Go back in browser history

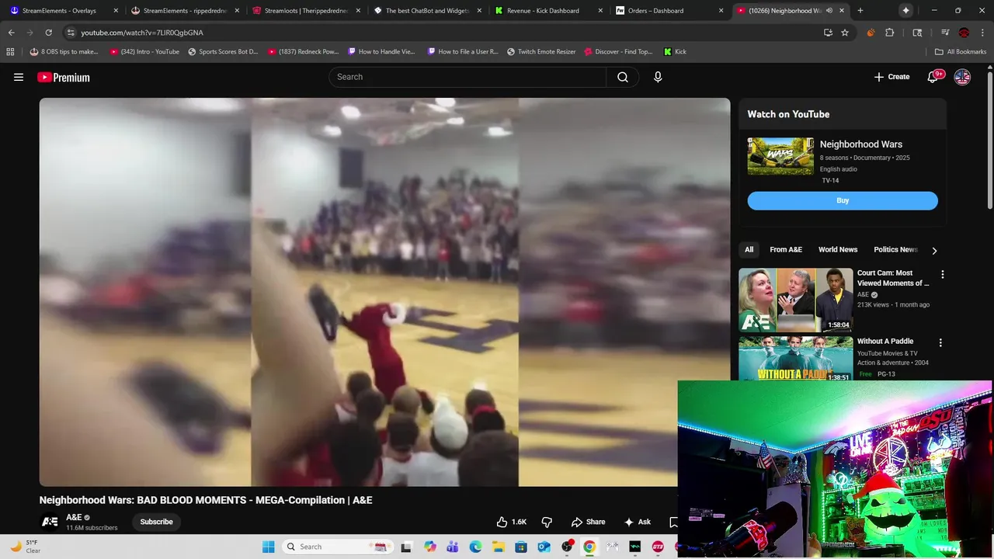[x=11, y=33]
